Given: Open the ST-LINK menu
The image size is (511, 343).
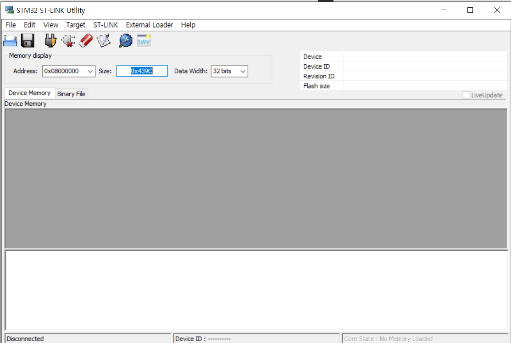Looking at the screenshot, I should pos(106,25).
